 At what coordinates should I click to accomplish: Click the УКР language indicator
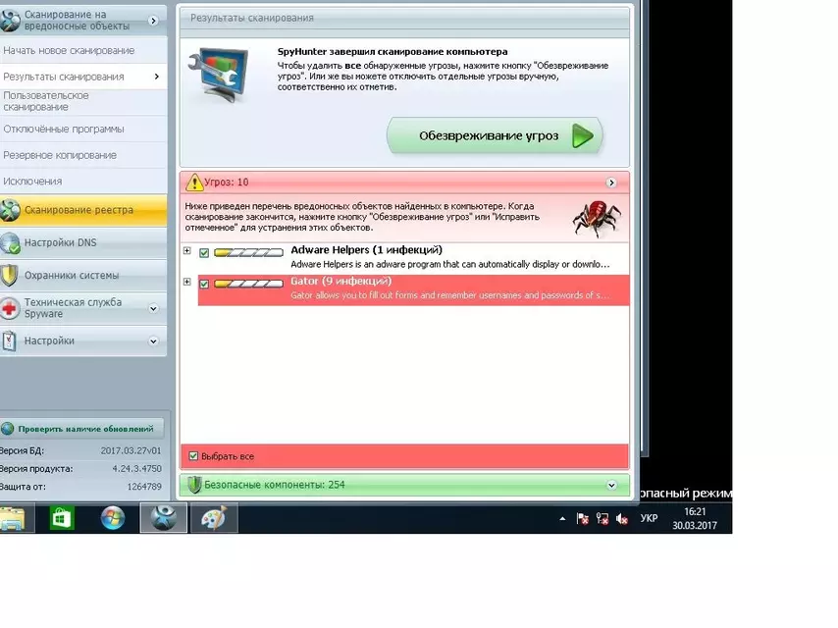coord(649,518)
